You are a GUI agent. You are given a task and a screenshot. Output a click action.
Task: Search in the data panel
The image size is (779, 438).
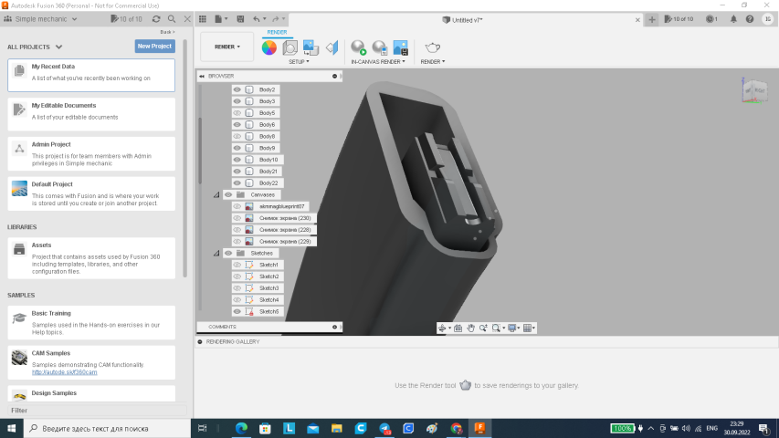(172, 19)
